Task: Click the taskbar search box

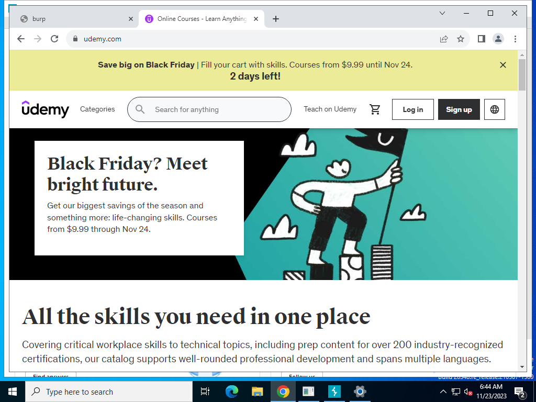Action: pos(109,392)
